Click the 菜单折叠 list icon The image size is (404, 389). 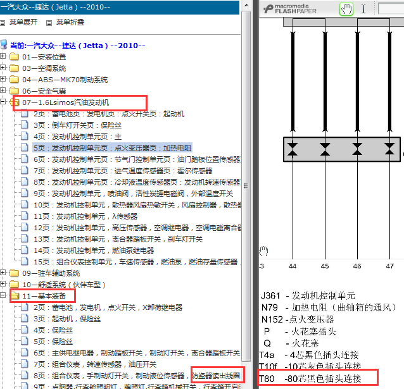[49, 23]
